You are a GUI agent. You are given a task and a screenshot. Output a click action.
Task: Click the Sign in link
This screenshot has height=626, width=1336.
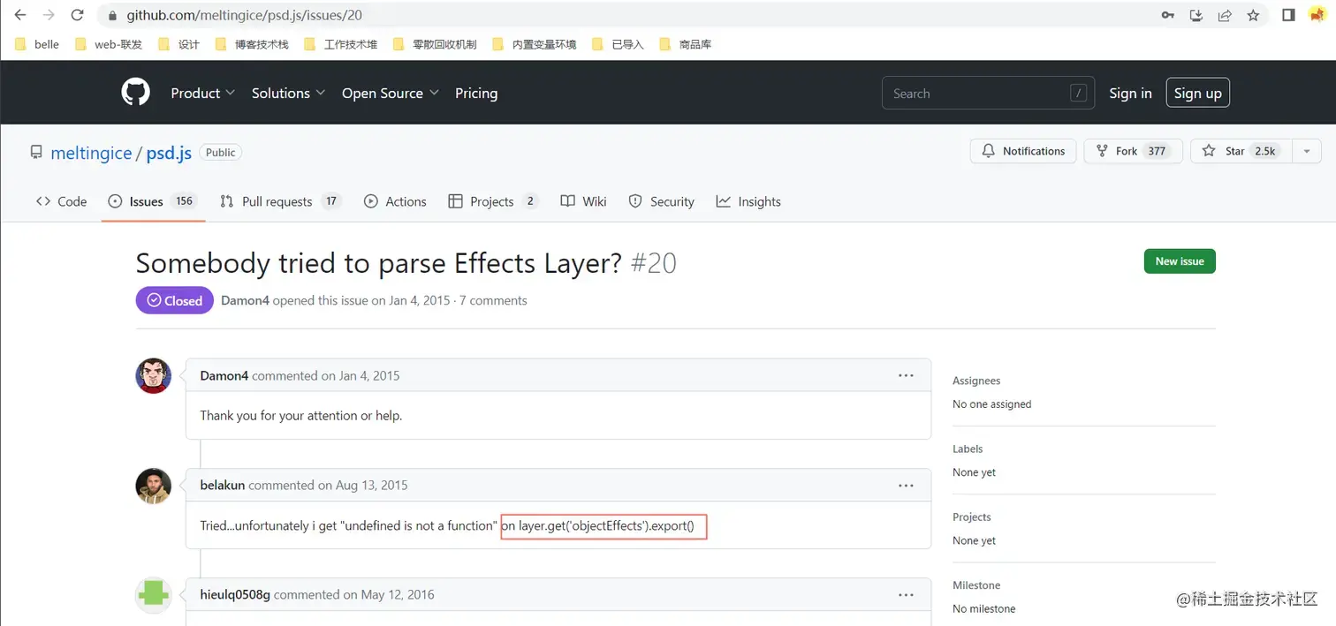(1130, 93)
